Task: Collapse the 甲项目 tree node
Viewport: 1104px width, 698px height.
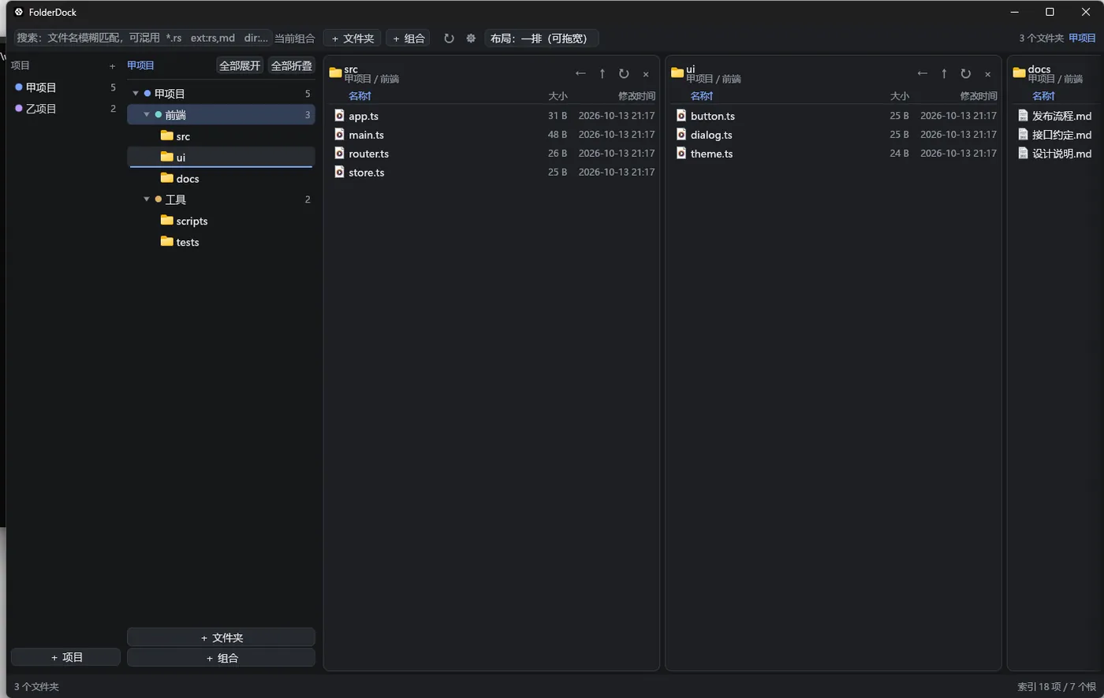Action: tap(136, 94)
